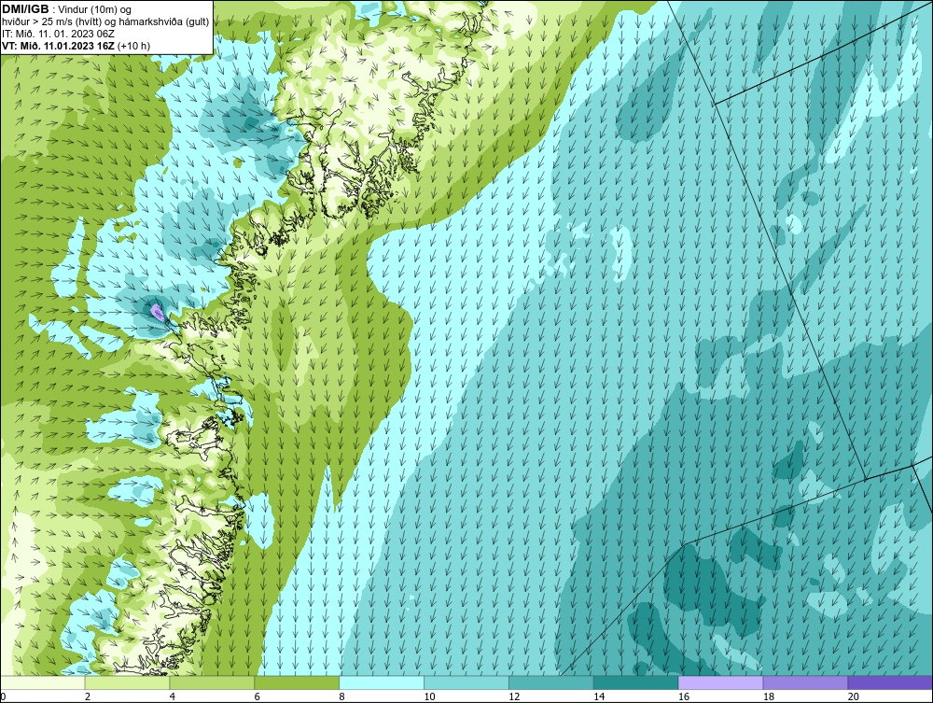Click the legend label '2'
Image resolution: width=933 pixels, height=703 pixels.
pyautogui.click(x=88, y=696)
